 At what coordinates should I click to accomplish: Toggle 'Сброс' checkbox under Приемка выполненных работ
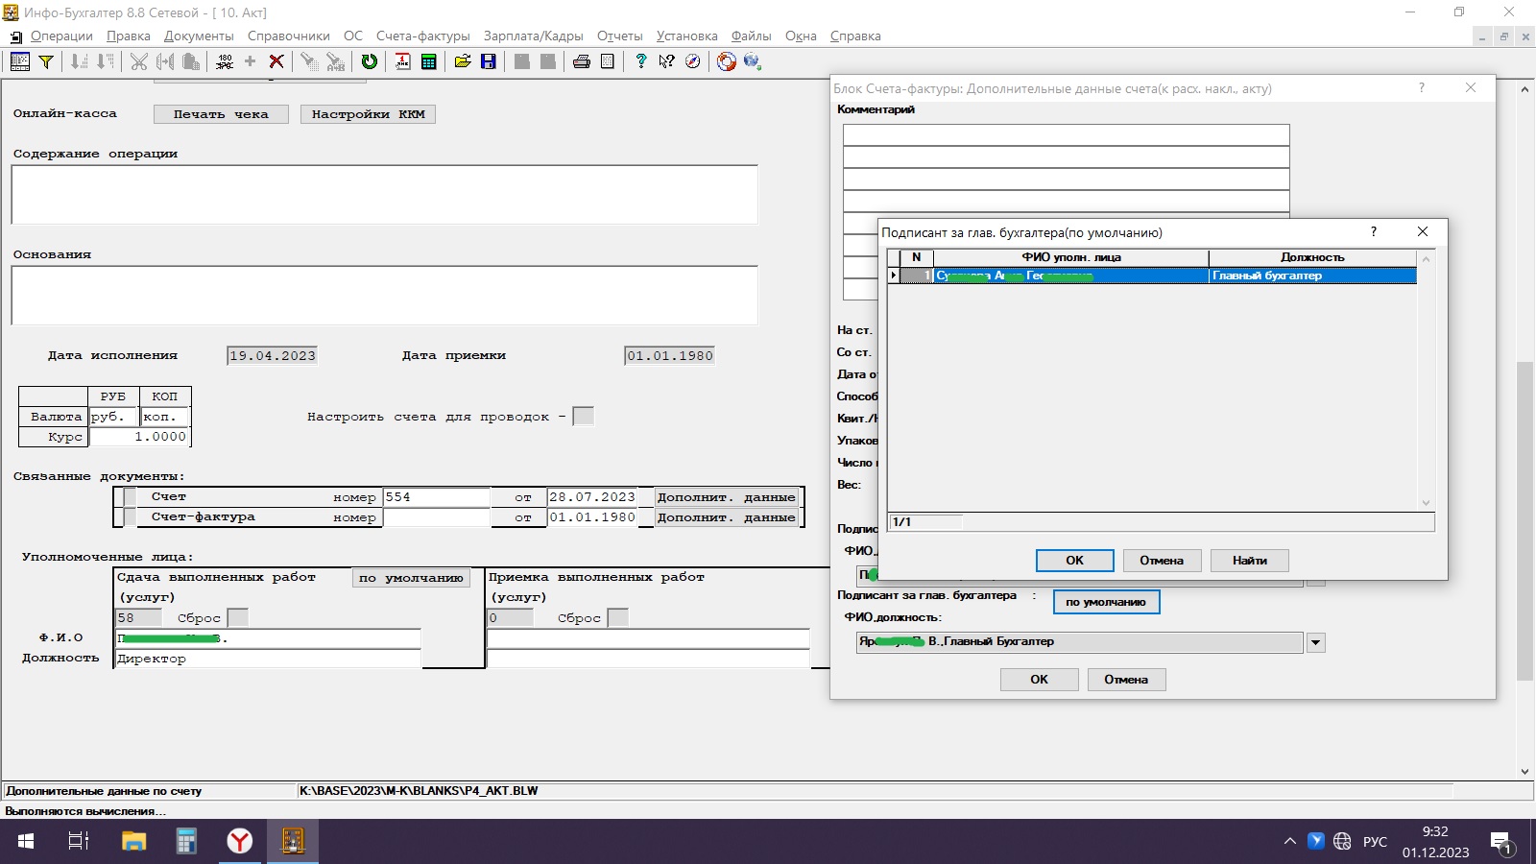pos(618,617)
